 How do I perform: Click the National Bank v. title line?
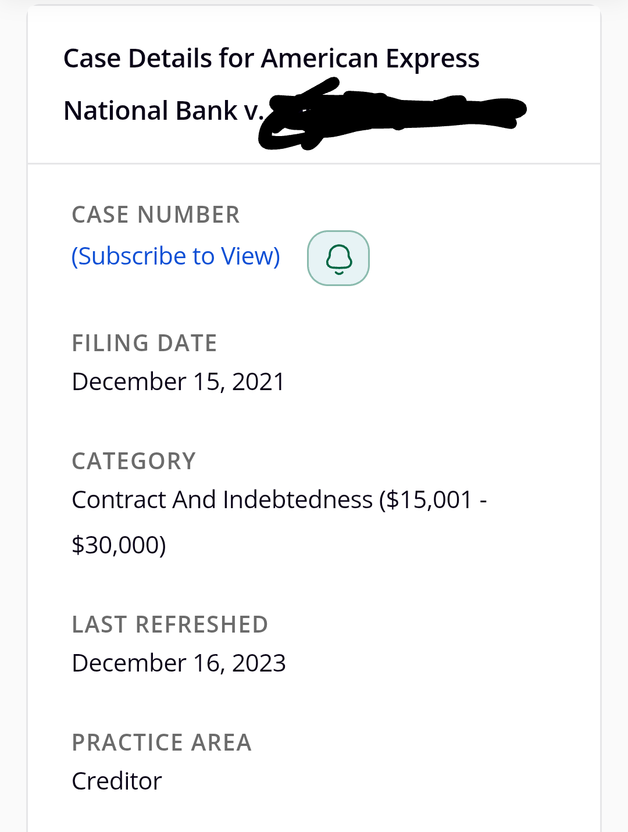pos(164,110)
